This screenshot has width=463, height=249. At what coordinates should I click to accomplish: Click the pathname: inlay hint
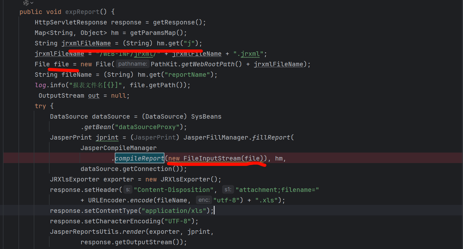tap(132, 64)
